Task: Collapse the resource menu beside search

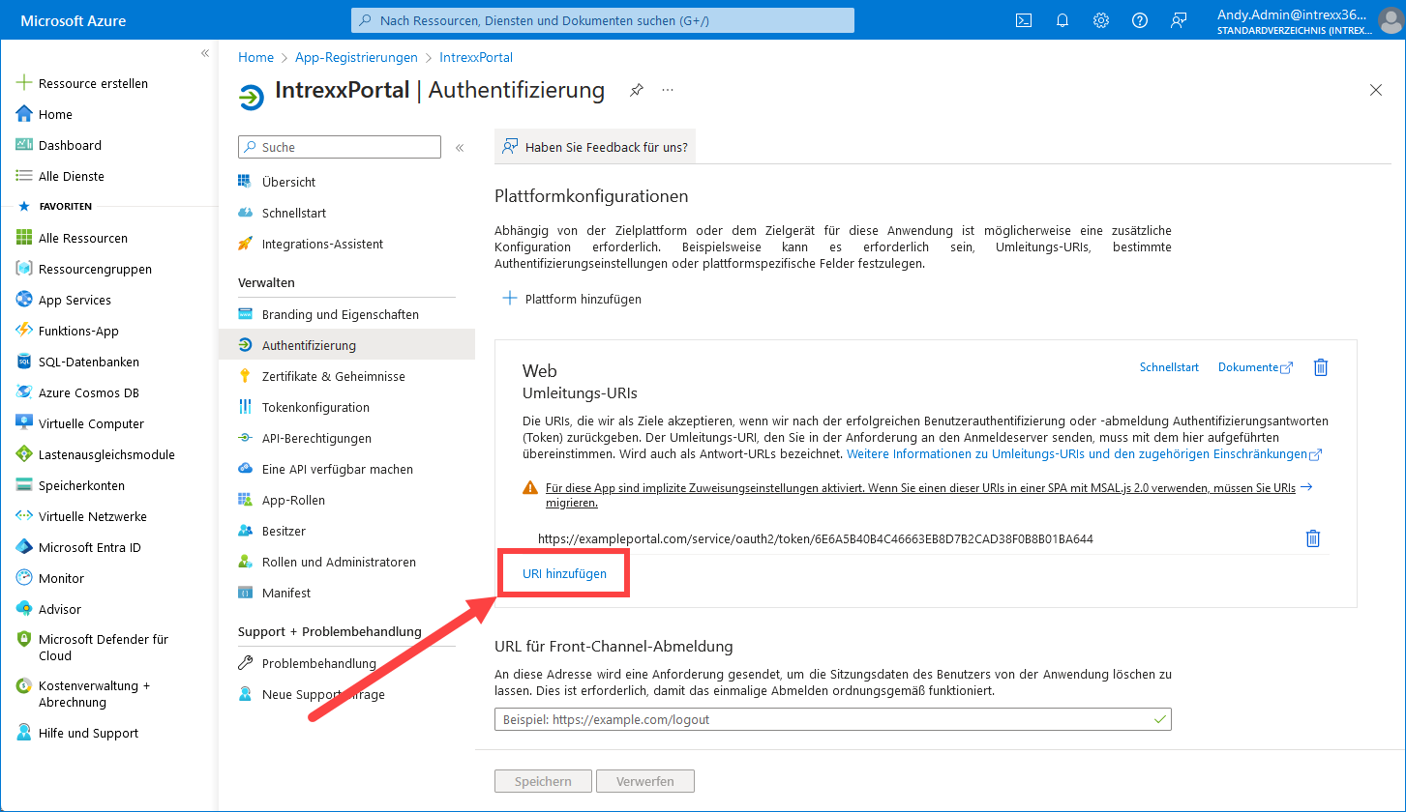Action: coord(460,148)
